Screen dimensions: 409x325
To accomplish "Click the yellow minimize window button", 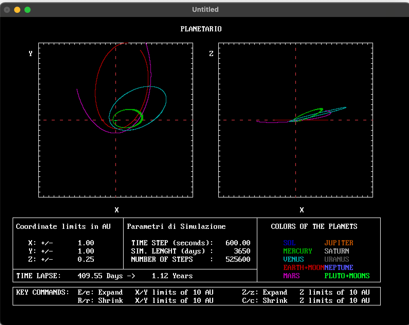I will point(17,10).
